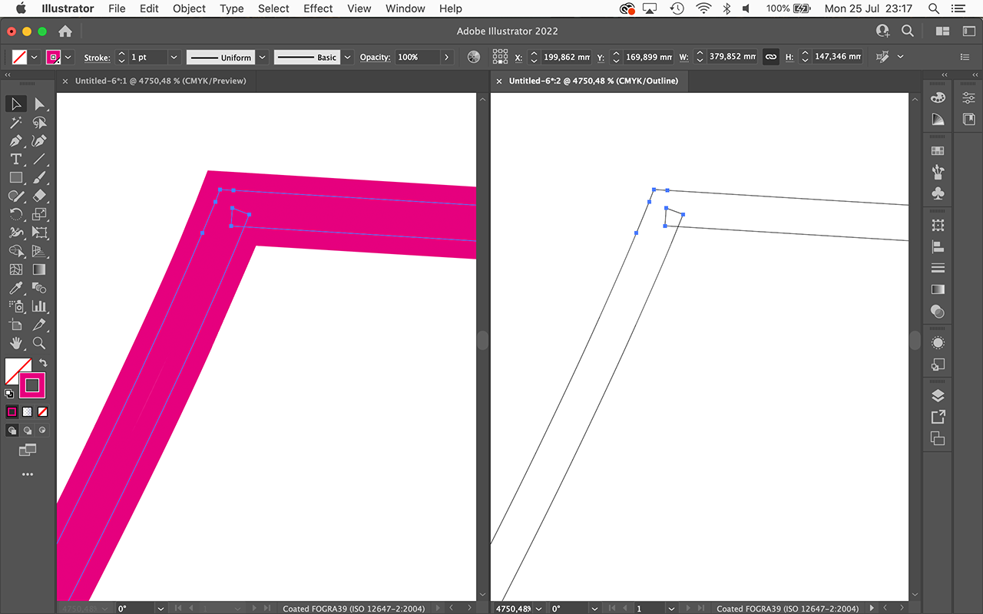Open the Swatches panel icon

click(x=938, y=150)
